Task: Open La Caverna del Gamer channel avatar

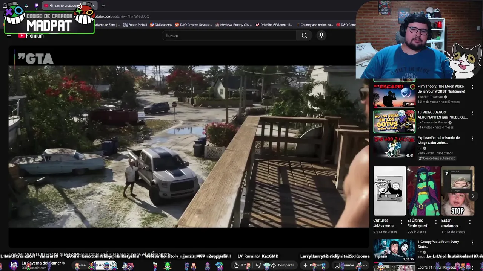Action: coord(14,265)
